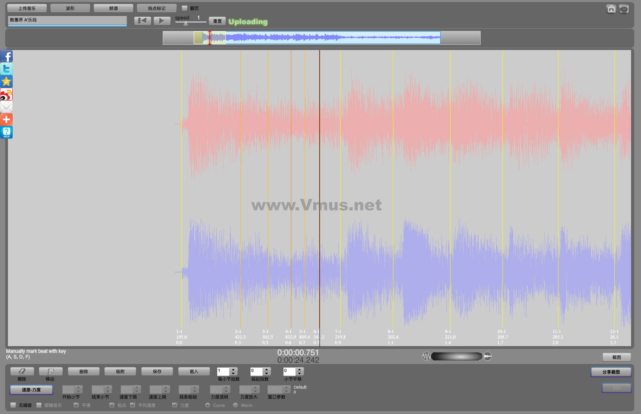Click the home icon at top right
The image size is (641, 414).
tap(611, 9)
